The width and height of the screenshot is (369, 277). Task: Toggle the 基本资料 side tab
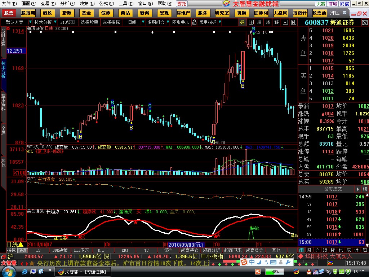[x=3, y=102]
